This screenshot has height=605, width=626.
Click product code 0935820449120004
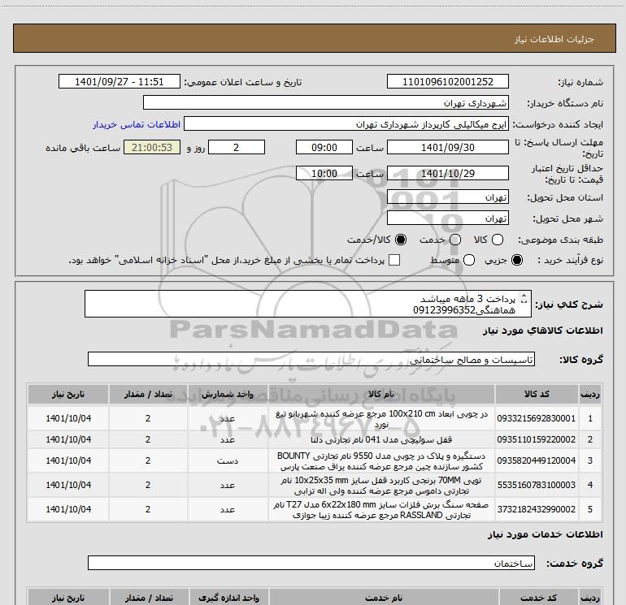coord(537,460)
